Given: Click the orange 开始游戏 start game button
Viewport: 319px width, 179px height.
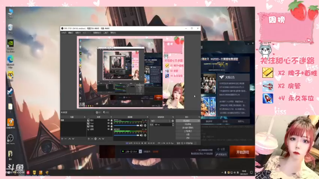Looking at the screenshot, I should 242,152.
